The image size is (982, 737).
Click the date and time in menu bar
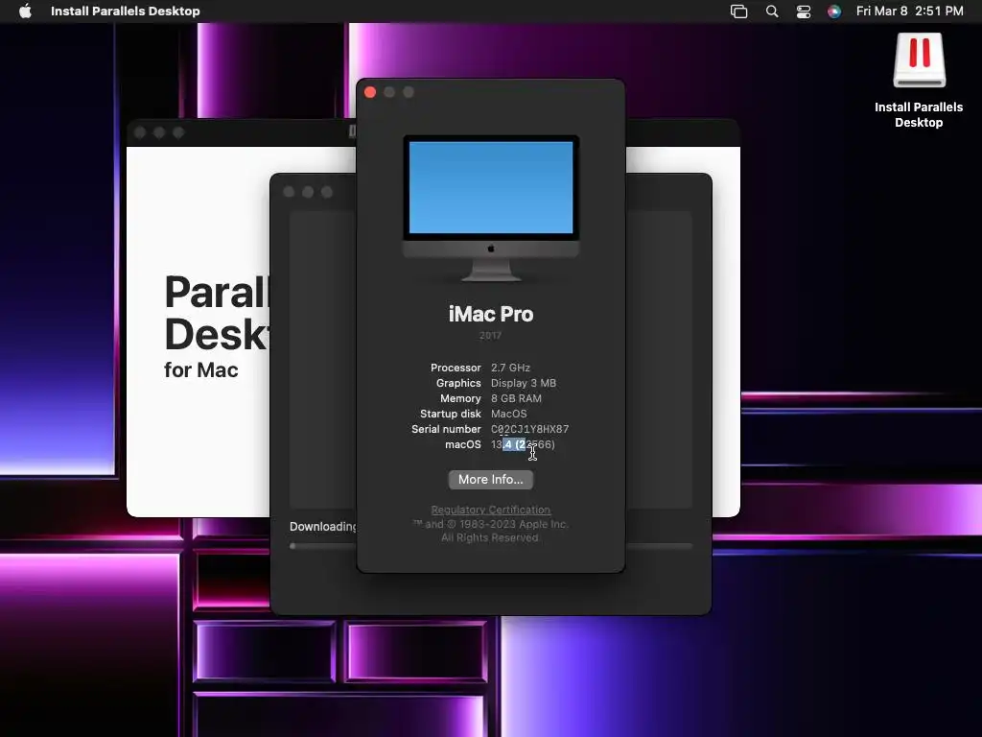[x=909, y=12]
